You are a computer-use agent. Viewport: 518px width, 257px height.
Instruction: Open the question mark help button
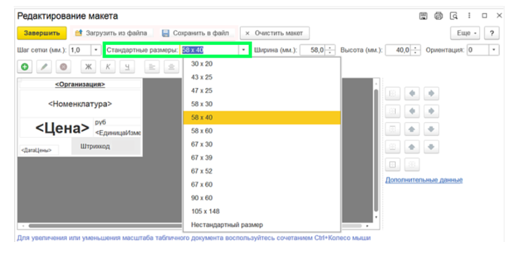click(x=492, y=33)
